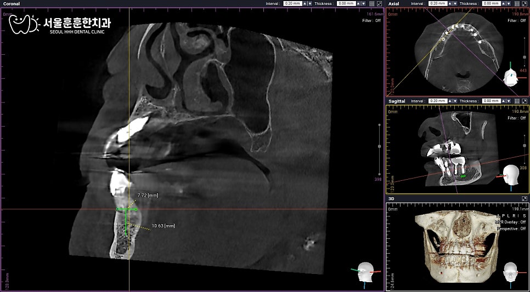Toggle MPR Overlay Off in the 3D view
530x292 pixels.
[x=510, y=222]
